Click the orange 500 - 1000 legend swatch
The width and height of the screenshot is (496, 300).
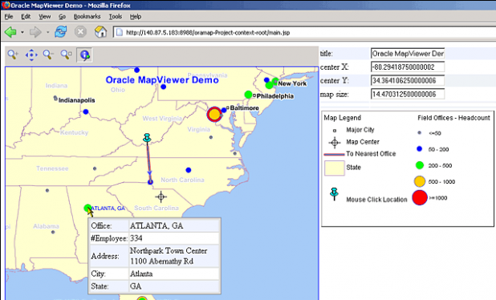click(420, 181)
